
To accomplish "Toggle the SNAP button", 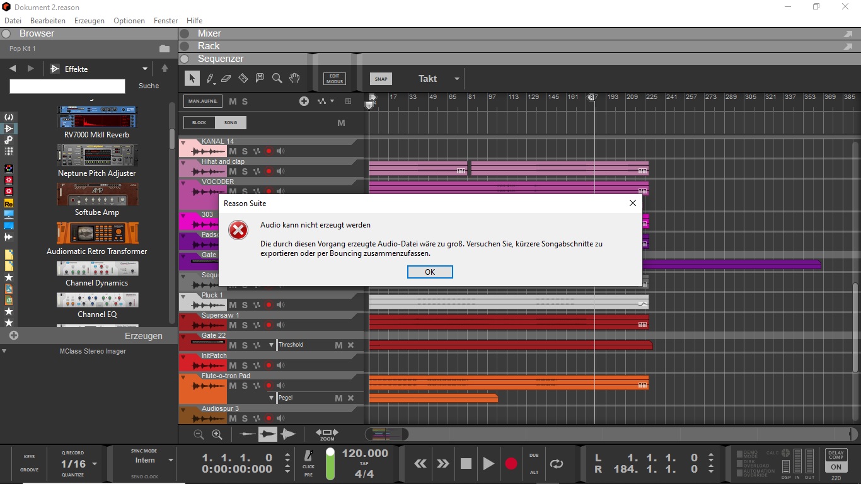I will tap(381, 79).
